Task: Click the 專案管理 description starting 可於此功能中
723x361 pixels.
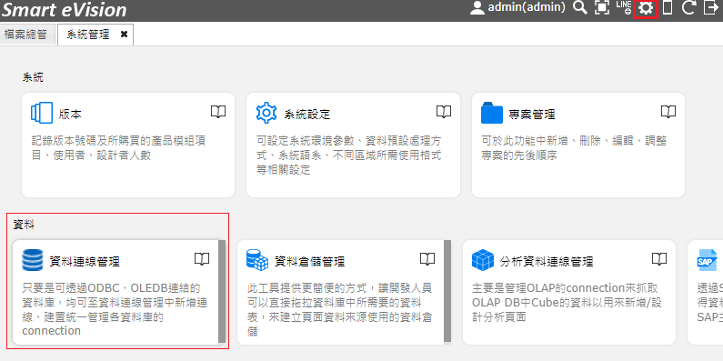Action: (x=574, y=148)
